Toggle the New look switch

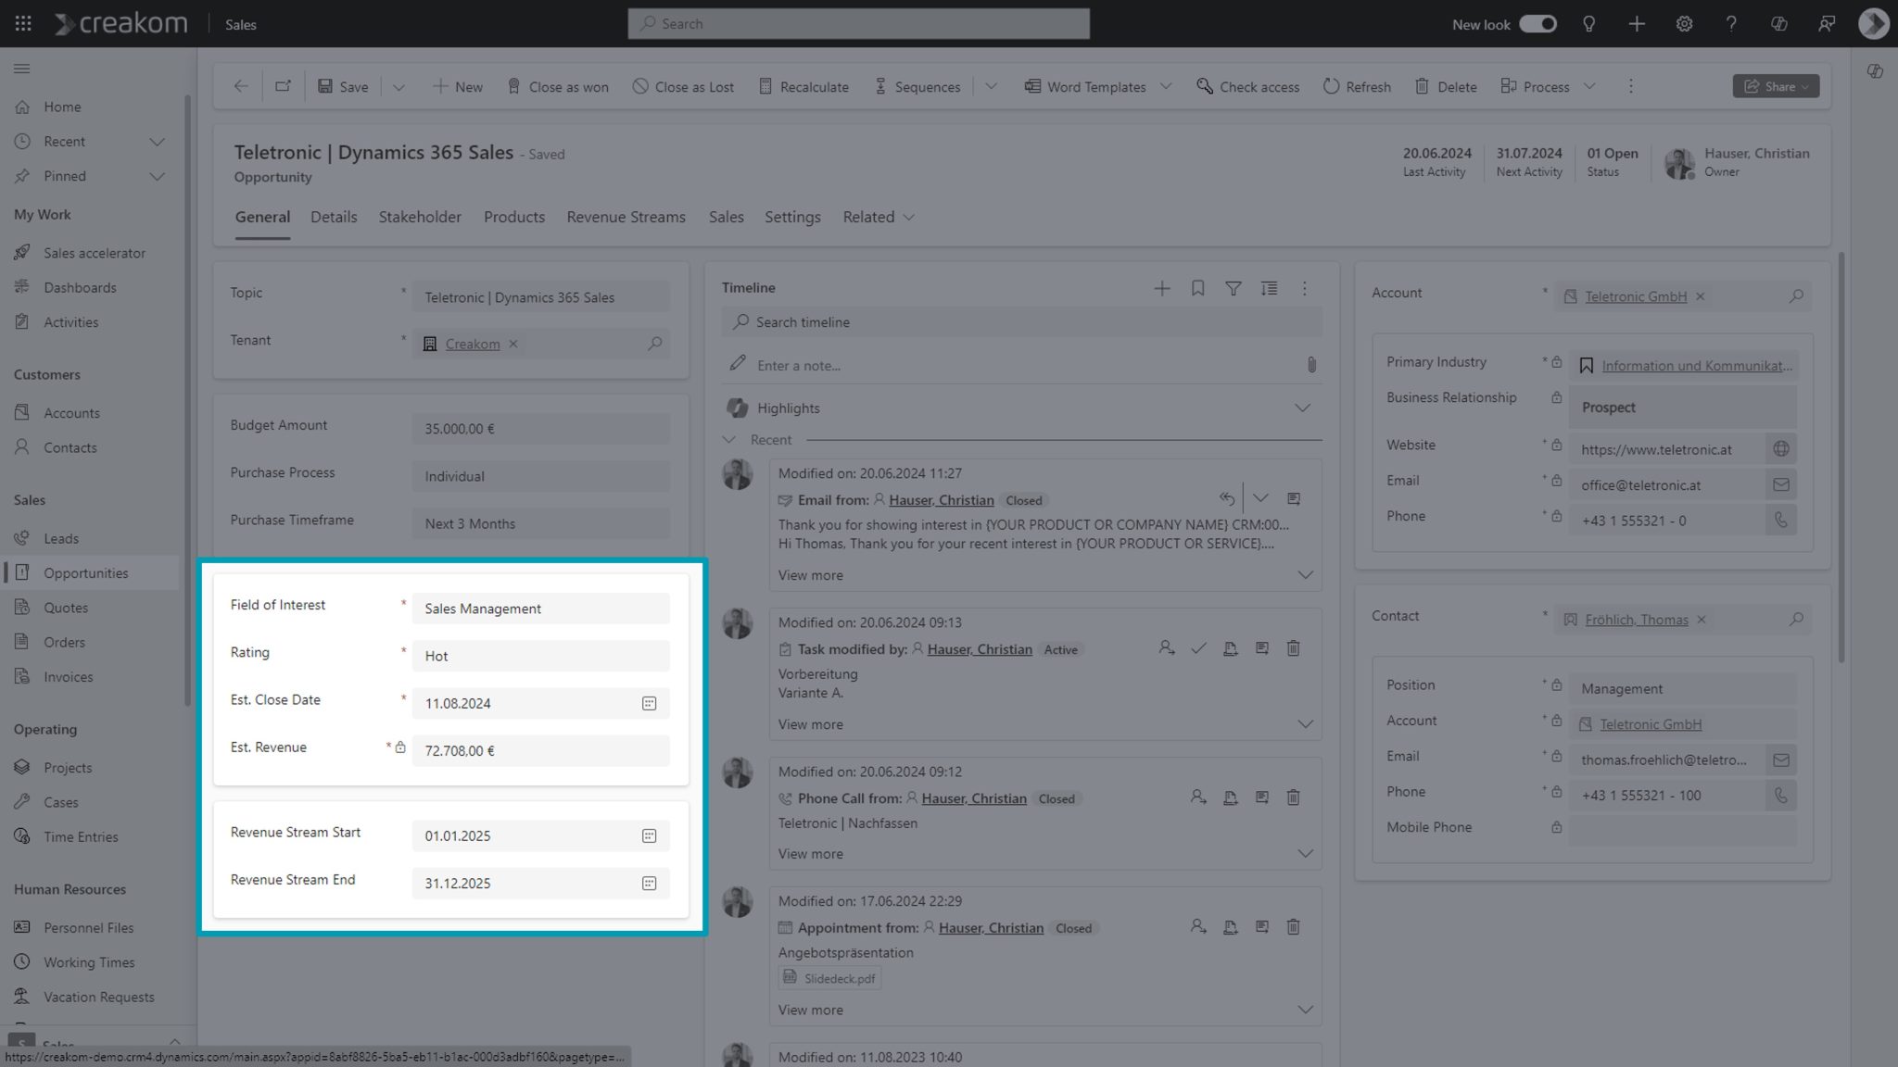tap(1537, 24)
